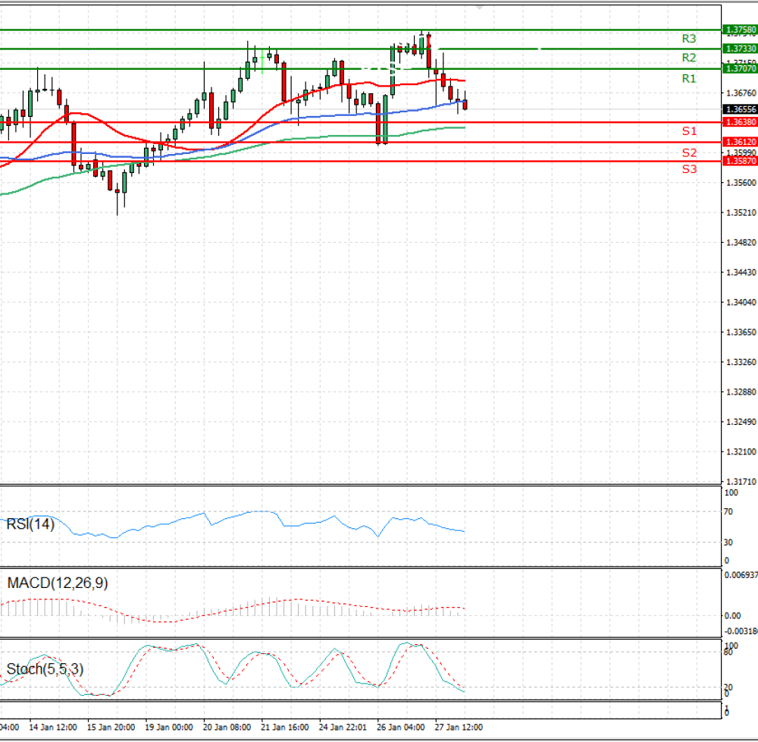Select the 1.35870 red price tag
The width and height of the screenshot is (758, 742).
tap(740, 161)
